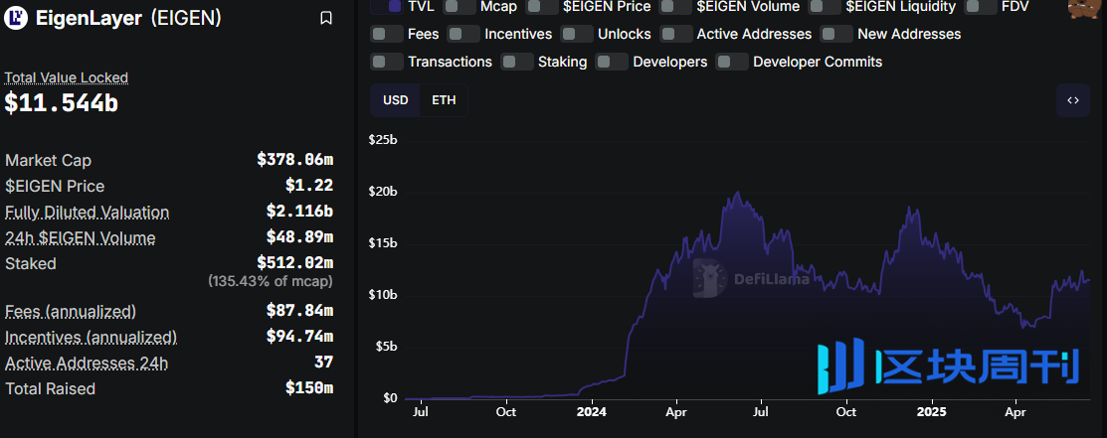Switch chart denomination to ETH
This screenshot has width=1107, height=438.
coord(444,100)
